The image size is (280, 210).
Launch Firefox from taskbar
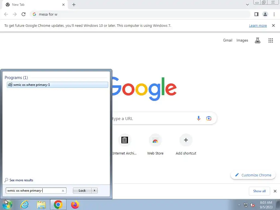click(75, 205)
